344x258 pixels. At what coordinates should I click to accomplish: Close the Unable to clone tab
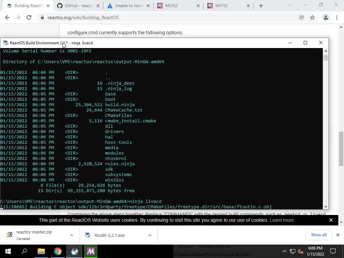(x=148, y=6)
